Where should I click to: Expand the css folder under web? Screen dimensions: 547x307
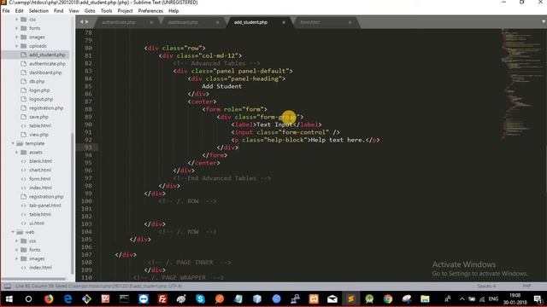[x=16, y=240]
